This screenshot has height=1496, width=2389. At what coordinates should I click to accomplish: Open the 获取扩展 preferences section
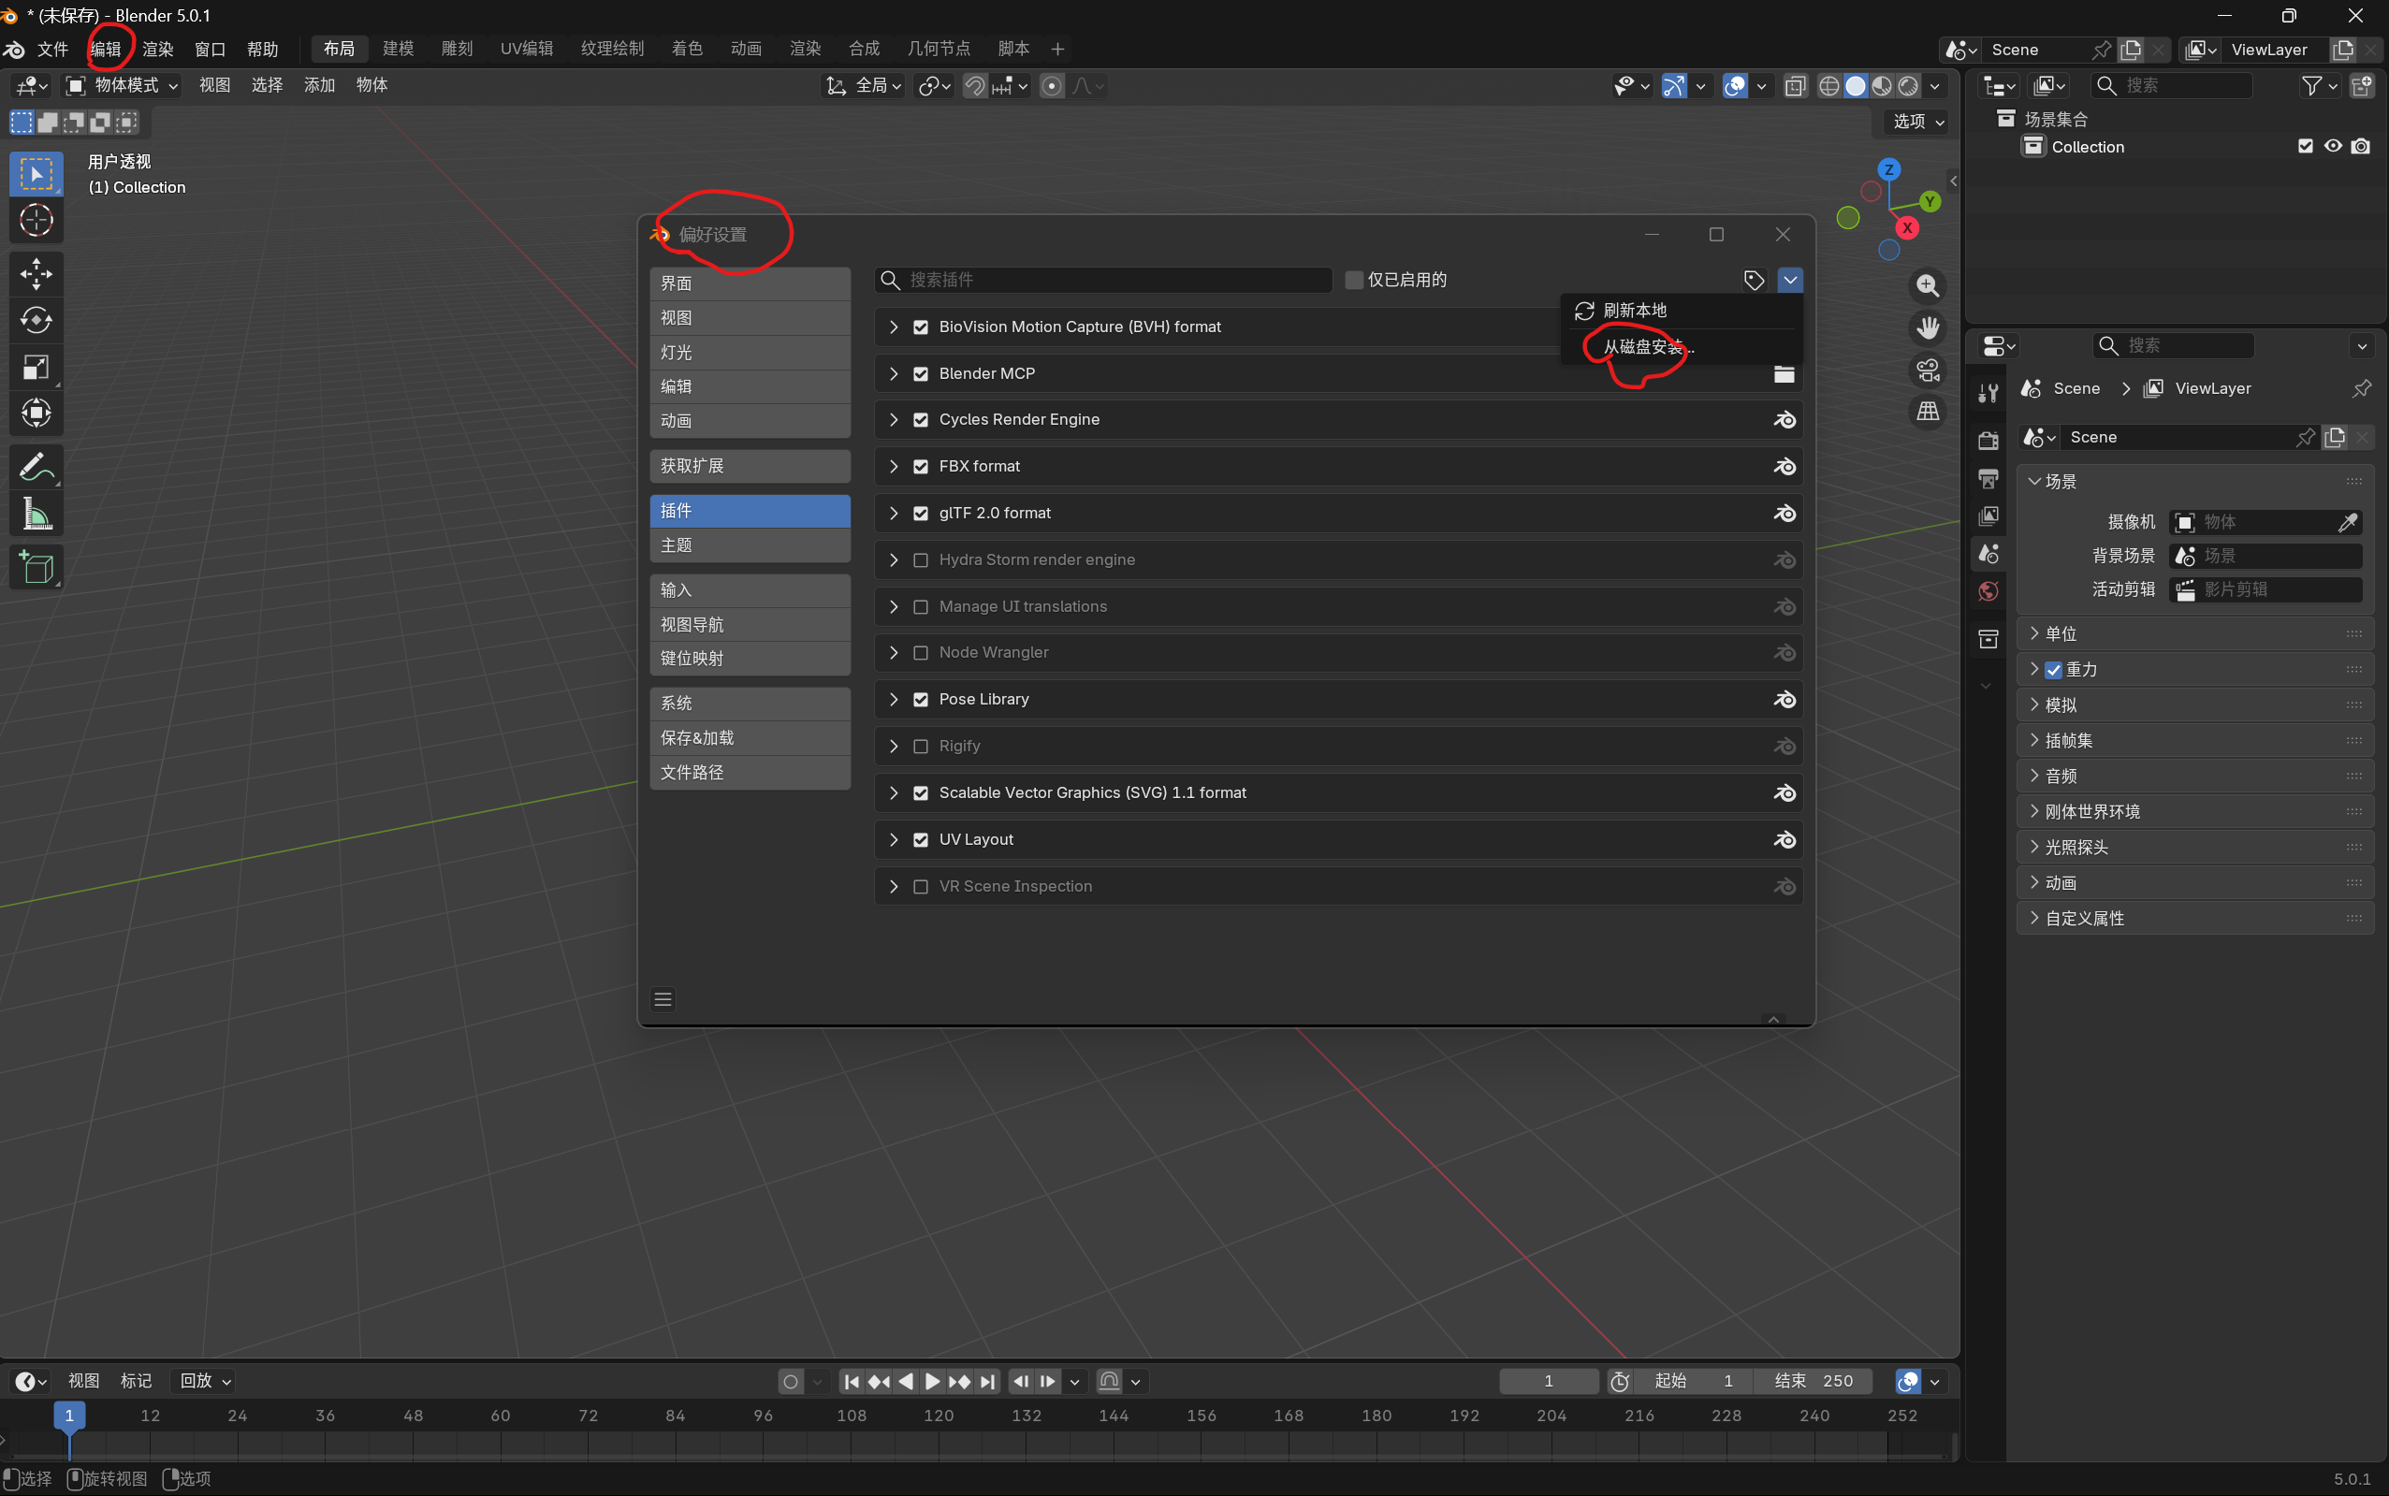[750, 466]
